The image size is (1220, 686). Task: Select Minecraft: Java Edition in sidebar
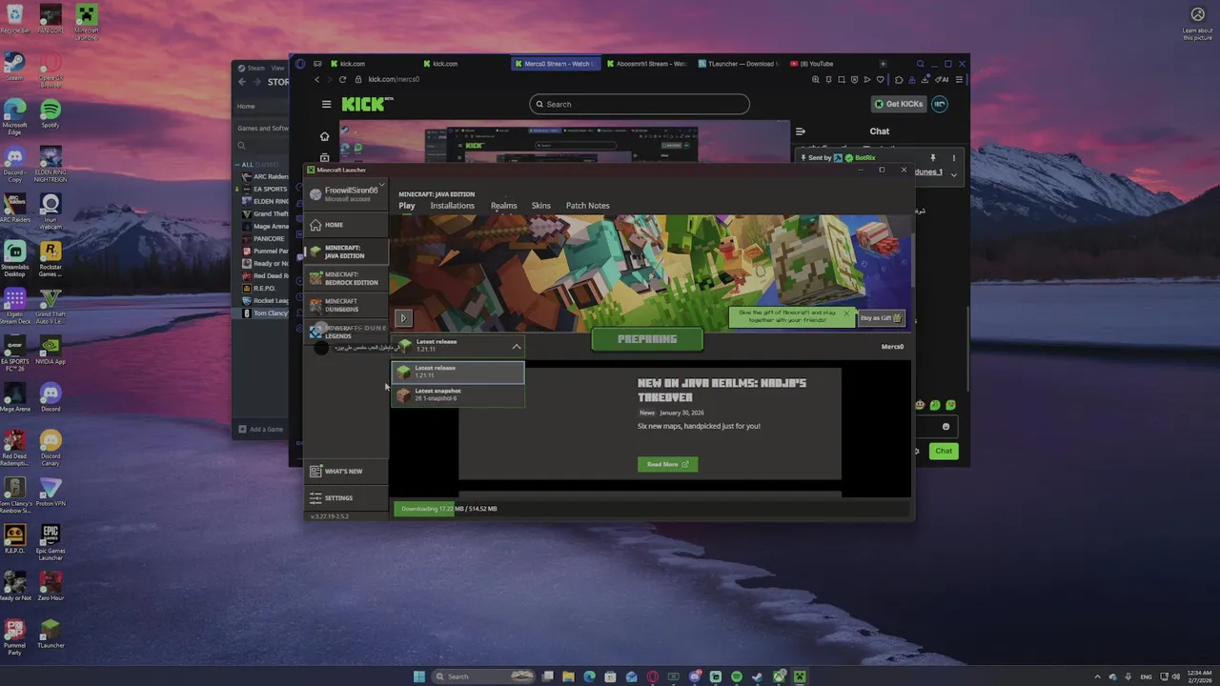tap(345, 252)
